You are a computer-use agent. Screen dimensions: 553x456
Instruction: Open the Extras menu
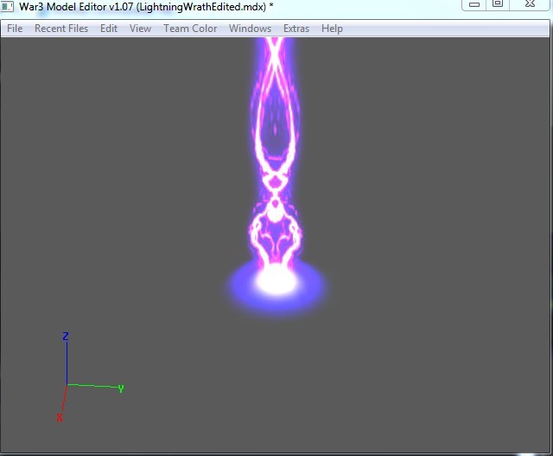(x=296, y=29)
